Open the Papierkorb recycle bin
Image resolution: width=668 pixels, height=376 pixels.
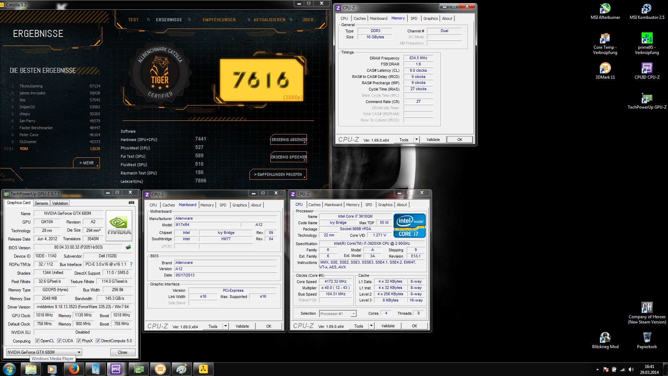tap(647, 340)
